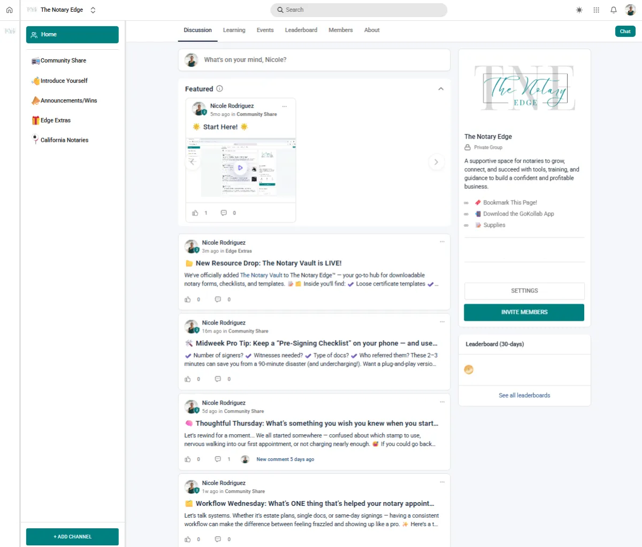Open the Workflow Wednesday post title
The height and width of the screenshot is (547, 642).
pyautogui.click(x=315, y=504)
